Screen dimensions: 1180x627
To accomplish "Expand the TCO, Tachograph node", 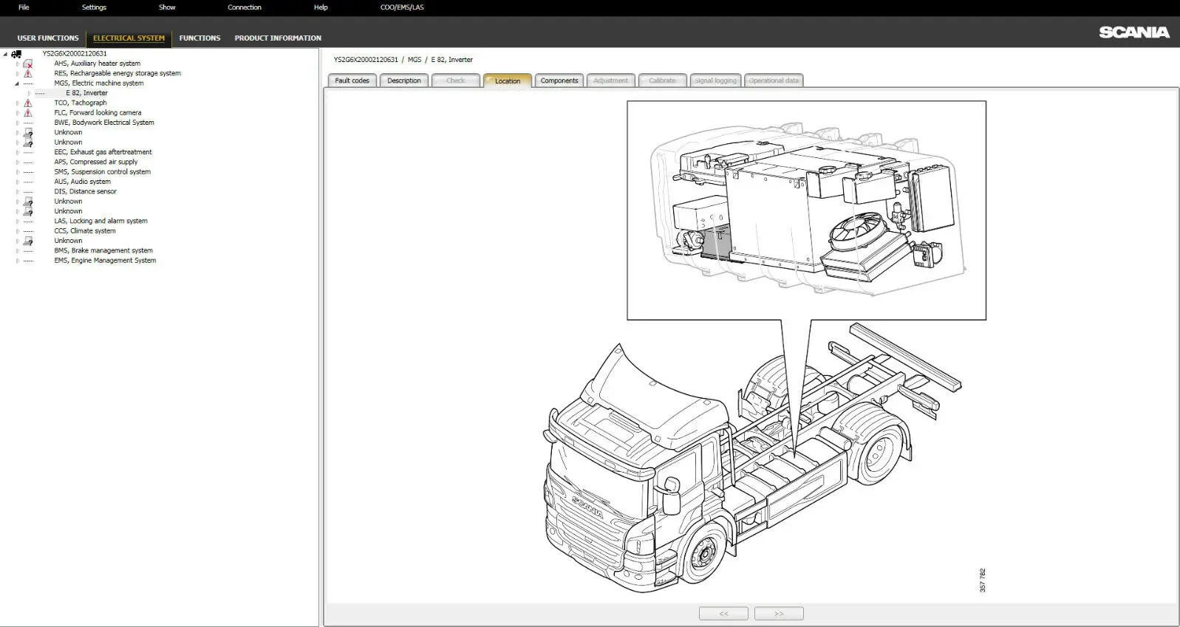I will [17, 103].
